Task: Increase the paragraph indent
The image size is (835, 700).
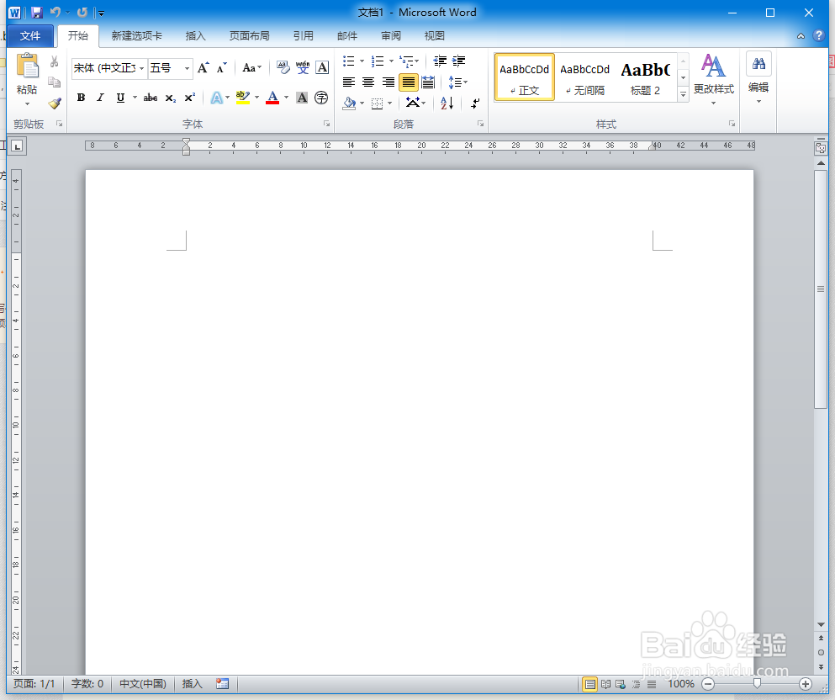Action: pyautogui.click(x=458, y=61)
